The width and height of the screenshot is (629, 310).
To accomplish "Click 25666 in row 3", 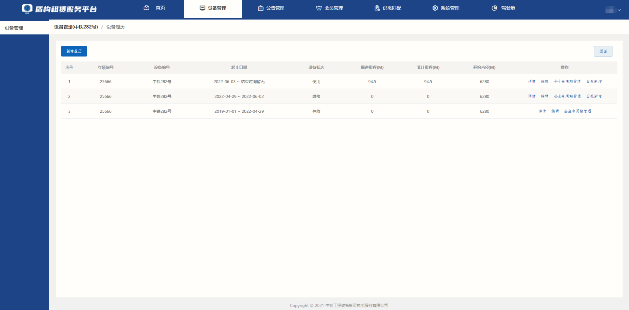I will pyautogui.click(x=105, y=111).
